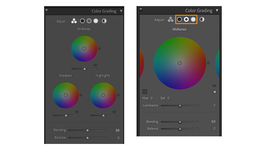Click hue handle beside Highlights wheel
The image size is (267, 150).
click(118, 95)
